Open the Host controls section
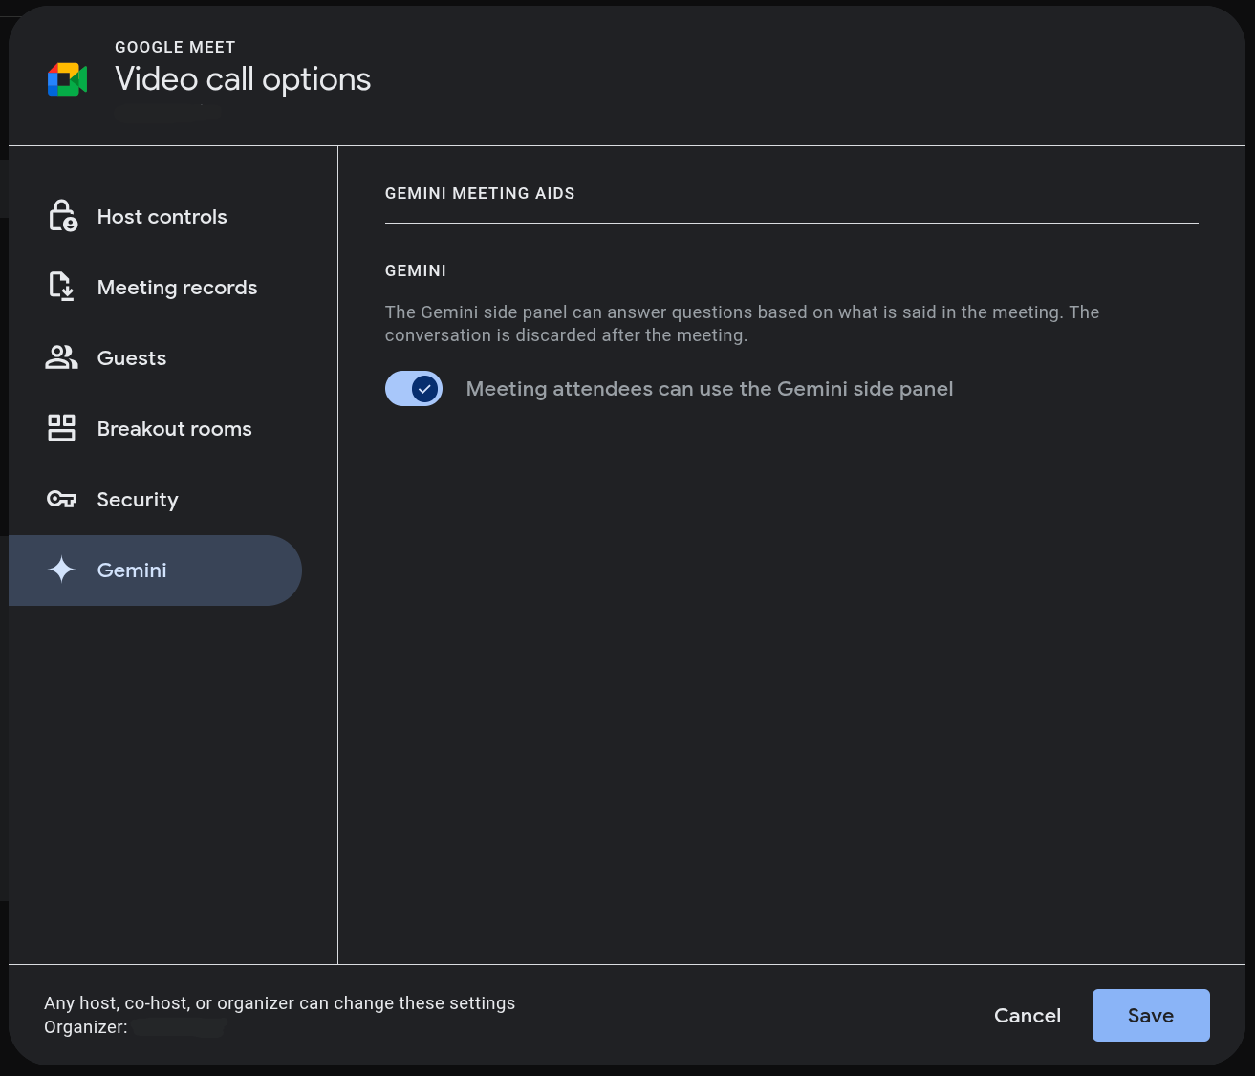Viewport: 1255px width, 1076px height. coord(155,217)
